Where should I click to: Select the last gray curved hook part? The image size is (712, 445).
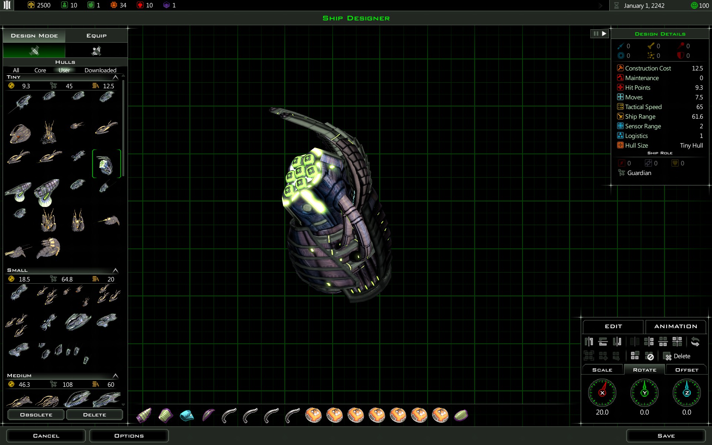click(x=292, y=415)
